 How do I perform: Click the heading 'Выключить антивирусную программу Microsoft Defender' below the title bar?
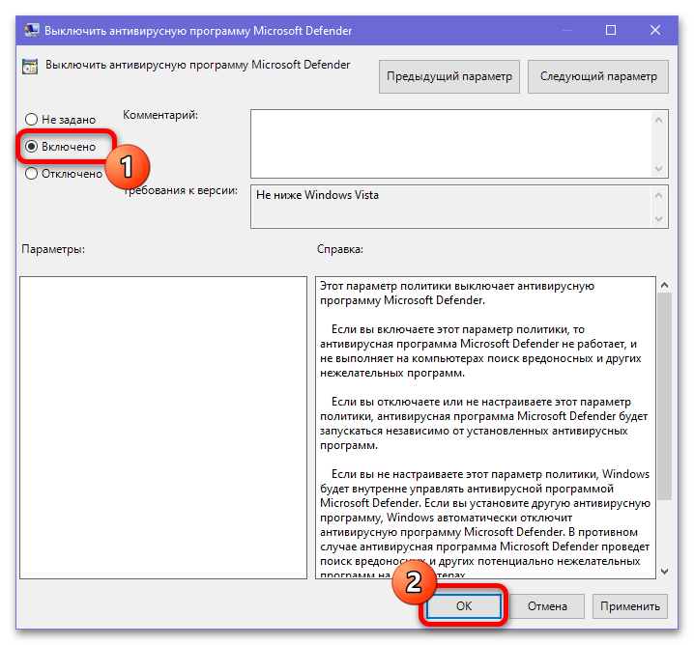point(198,65)
